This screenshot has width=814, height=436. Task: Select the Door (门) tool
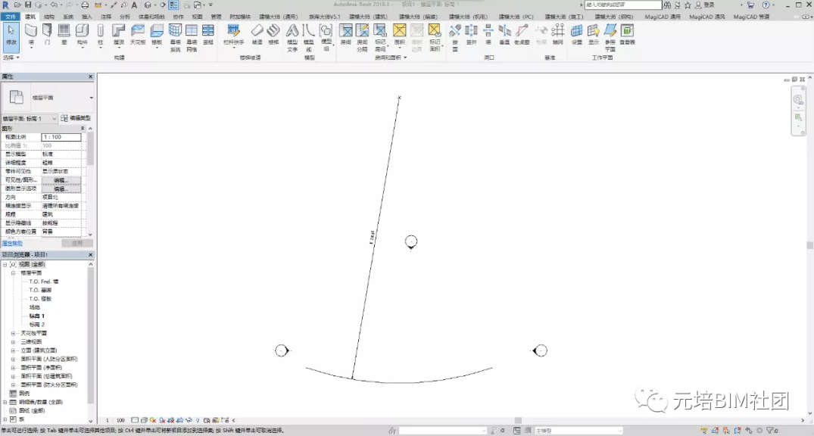[47, 34]
